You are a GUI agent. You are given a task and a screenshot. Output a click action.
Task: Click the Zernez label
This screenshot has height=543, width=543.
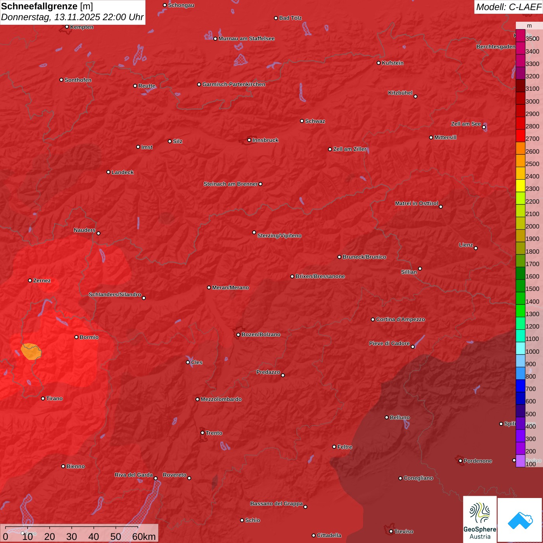[x=42, y=280]
